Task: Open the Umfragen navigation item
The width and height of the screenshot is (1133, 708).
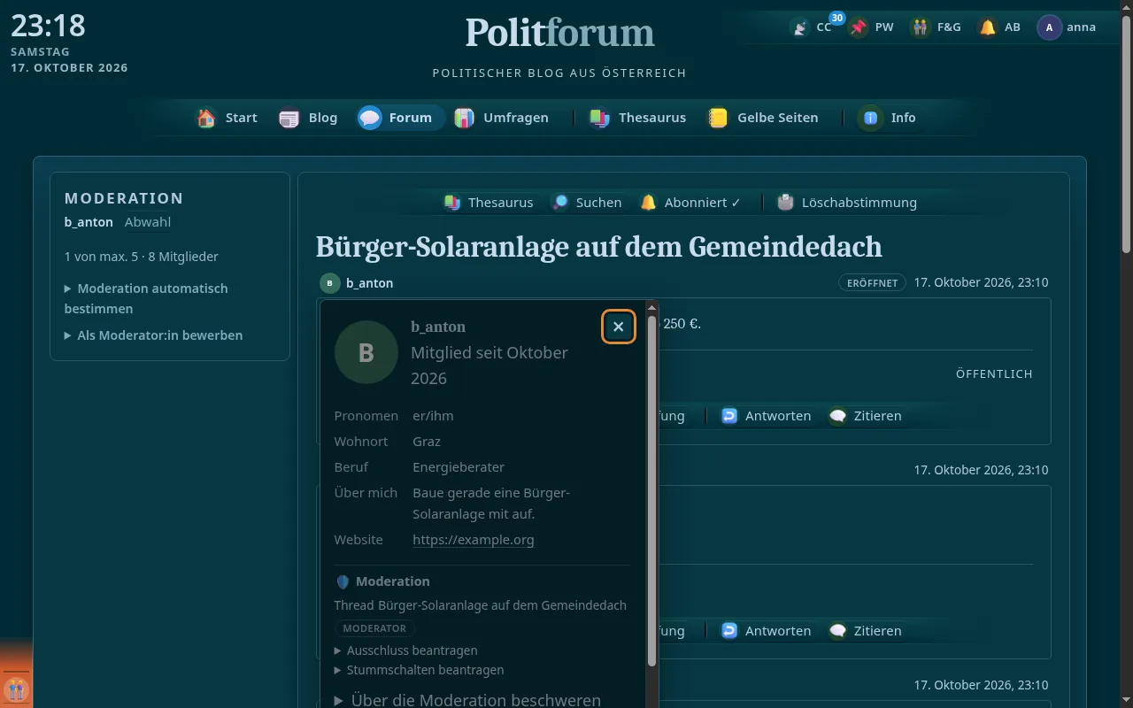Action: [502, 118]
